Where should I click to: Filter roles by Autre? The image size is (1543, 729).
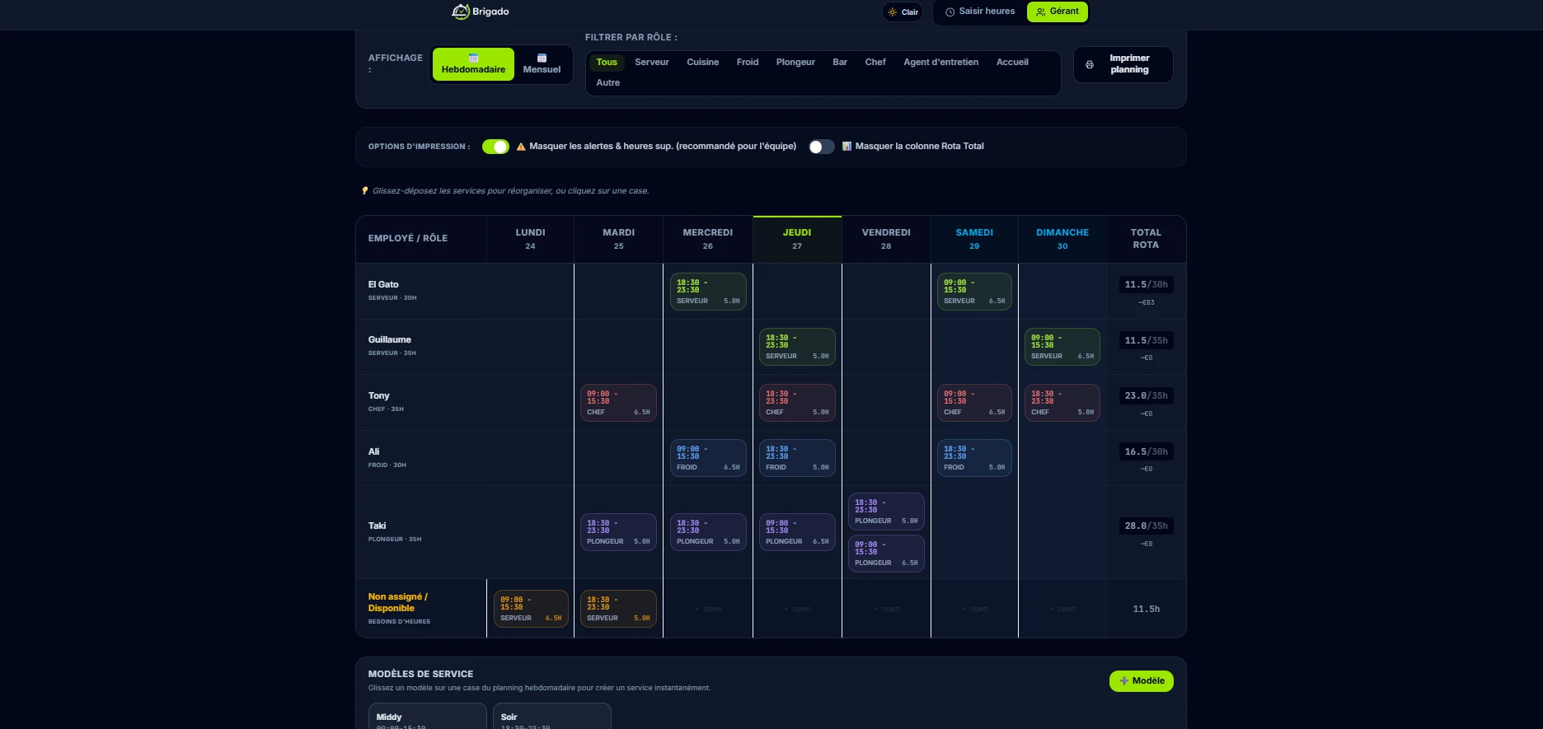[608, 83]
